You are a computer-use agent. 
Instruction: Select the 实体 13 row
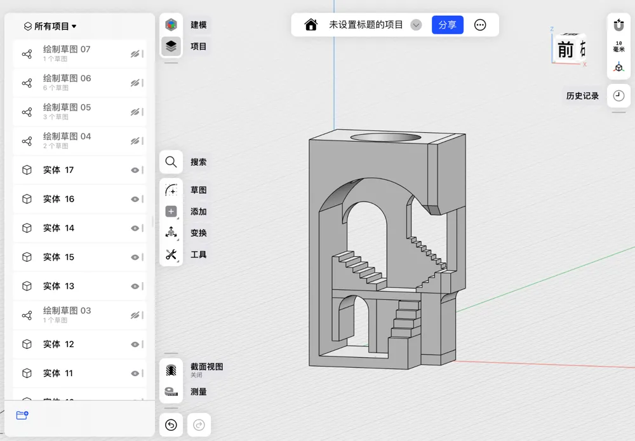[x=80, y=286]
